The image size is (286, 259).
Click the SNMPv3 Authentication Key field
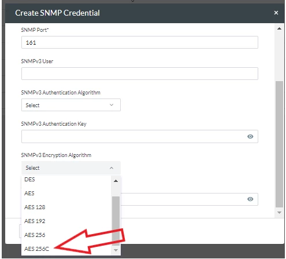[140, 136]
